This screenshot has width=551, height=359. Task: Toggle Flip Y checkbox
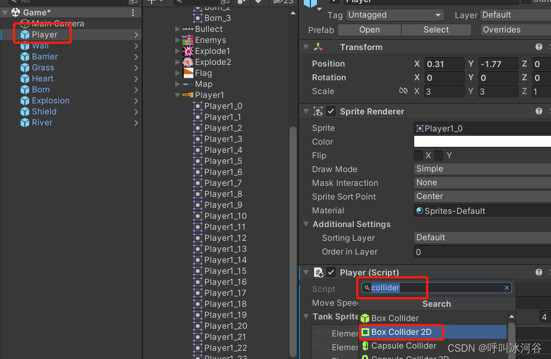(x=438, y=156)
